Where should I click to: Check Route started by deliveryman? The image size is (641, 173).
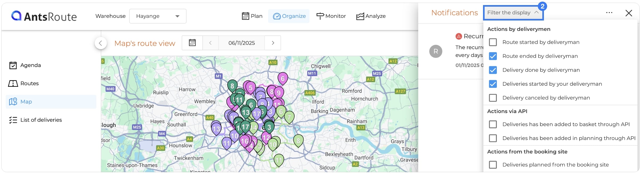pyautogui.click(x=493, y=42)
